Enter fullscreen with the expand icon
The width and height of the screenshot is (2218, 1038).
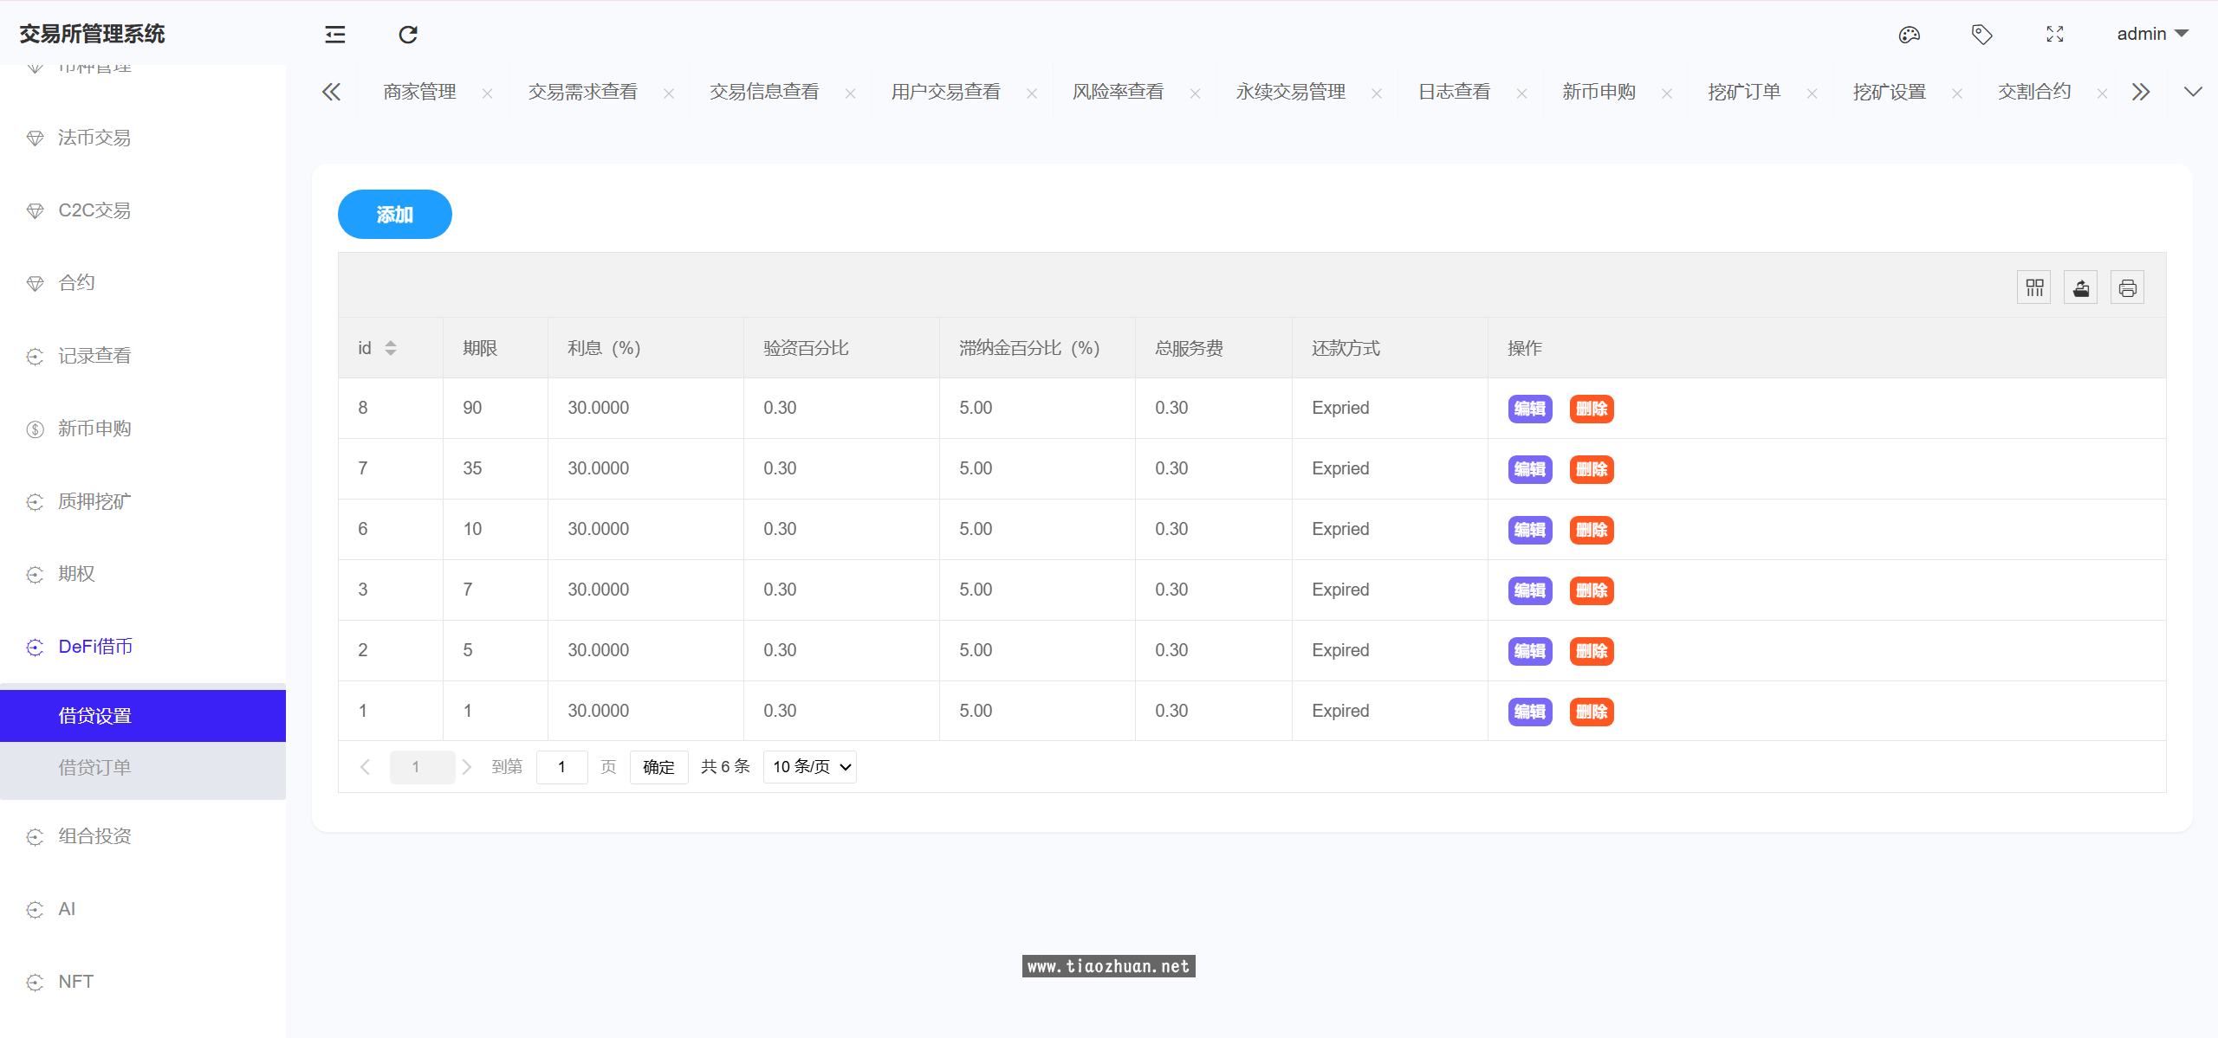pos(2054,35)
